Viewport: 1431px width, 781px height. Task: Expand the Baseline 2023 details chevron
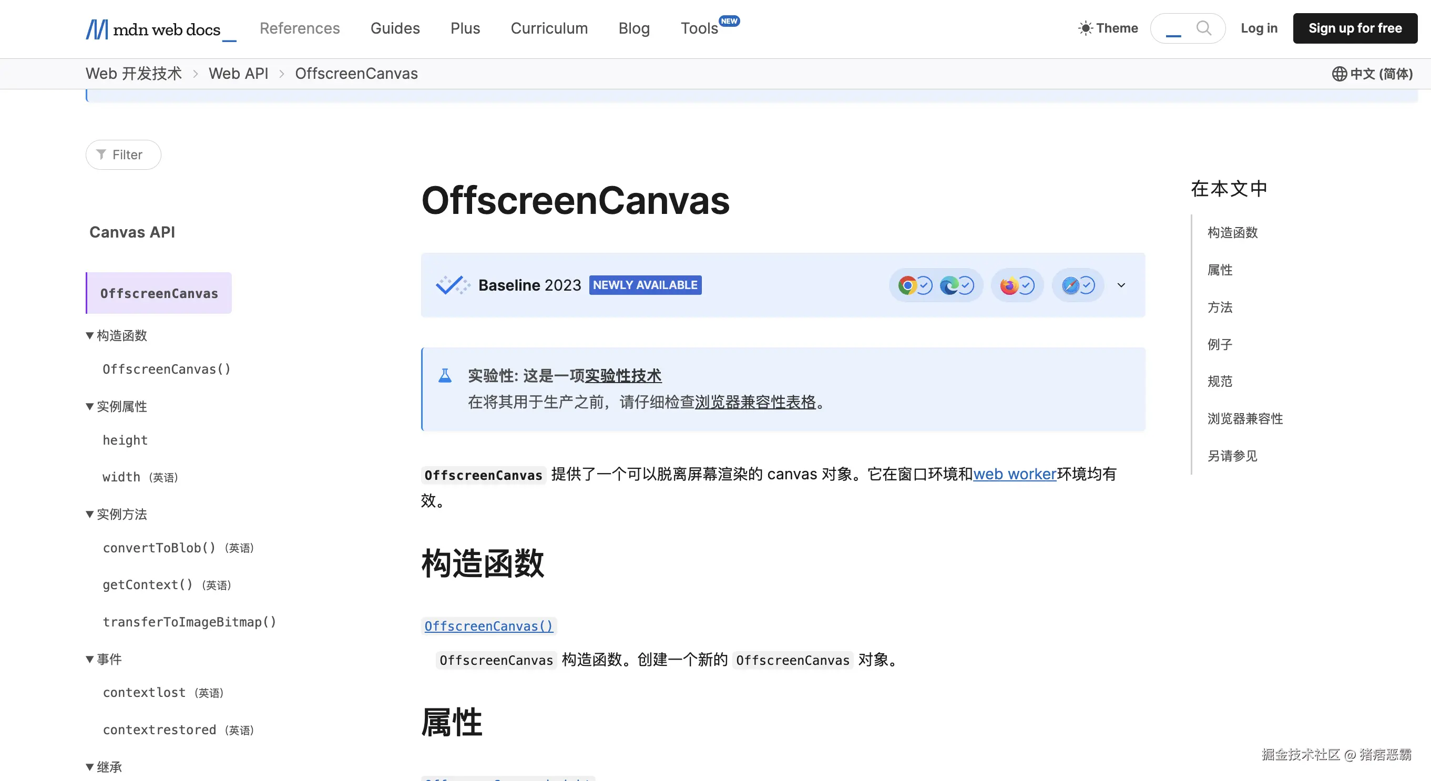point(1121,285)
